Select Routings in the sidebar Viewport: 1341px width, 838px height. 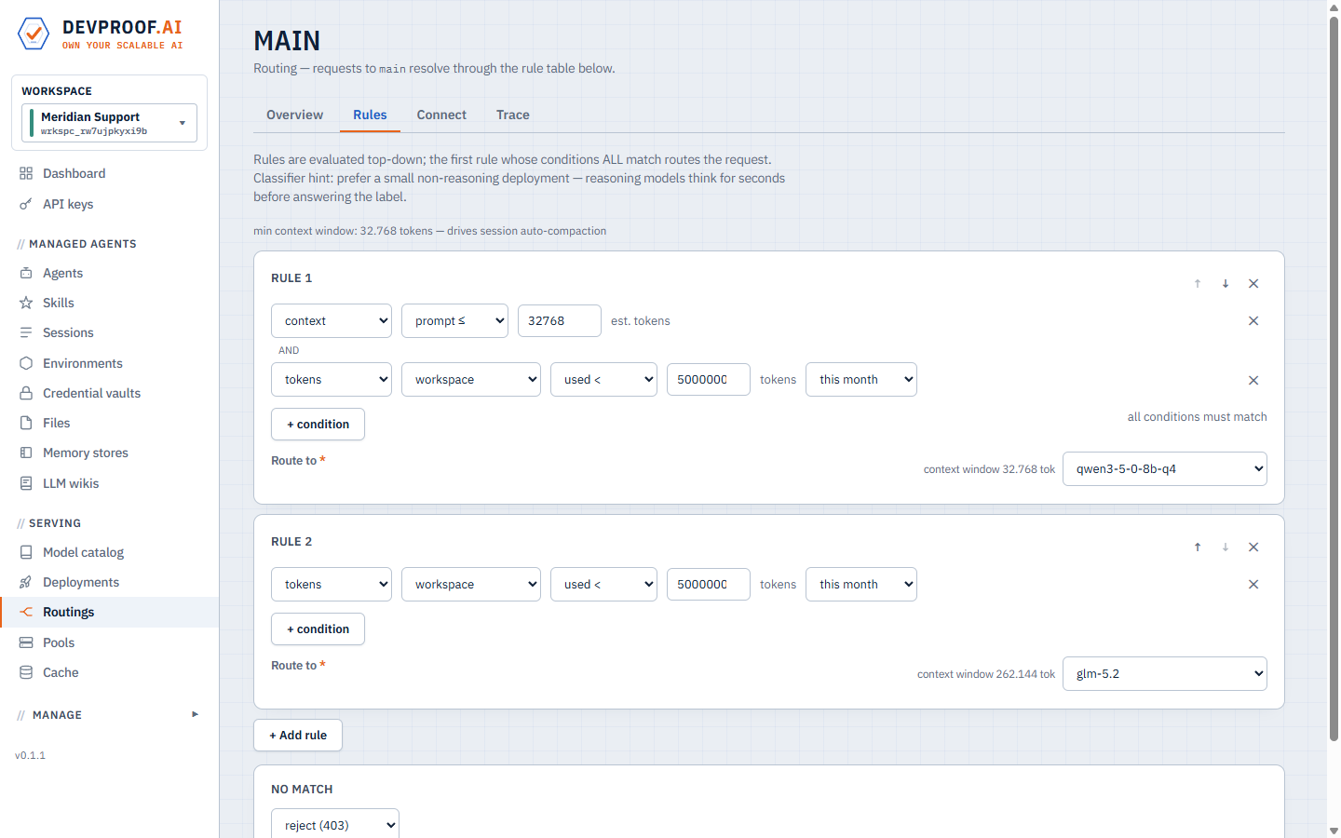pos(109,612)
